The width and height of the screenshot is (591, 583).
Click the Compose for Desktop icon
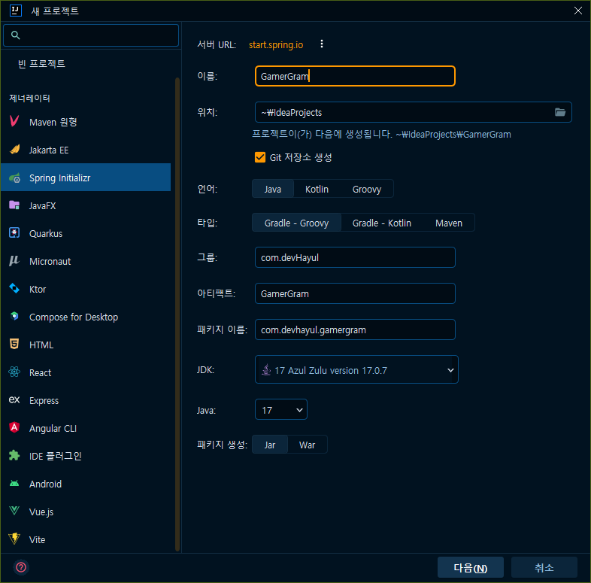[14, 316]
